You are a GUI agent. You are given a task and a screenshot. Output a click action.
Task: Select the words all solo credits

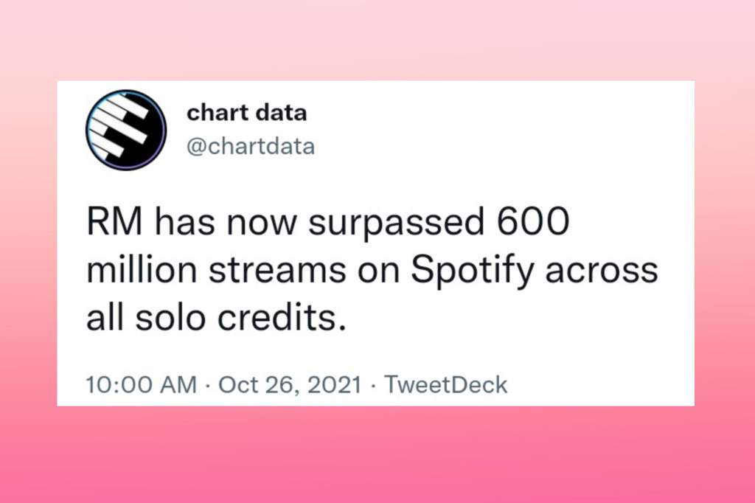coord(216,318)
